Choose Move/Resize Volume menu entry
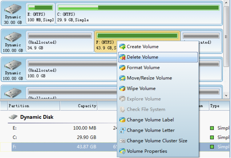 [158, 78]
